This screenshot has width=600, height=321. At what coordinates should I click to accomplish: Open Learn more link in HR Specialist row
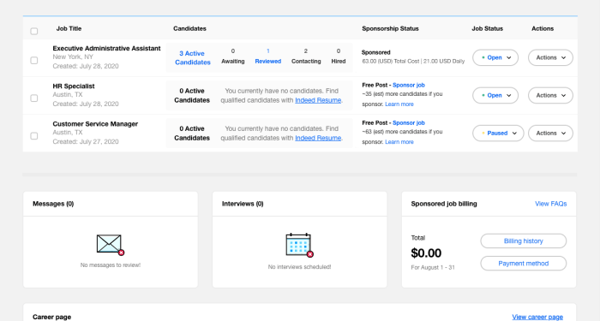point(399,104)
